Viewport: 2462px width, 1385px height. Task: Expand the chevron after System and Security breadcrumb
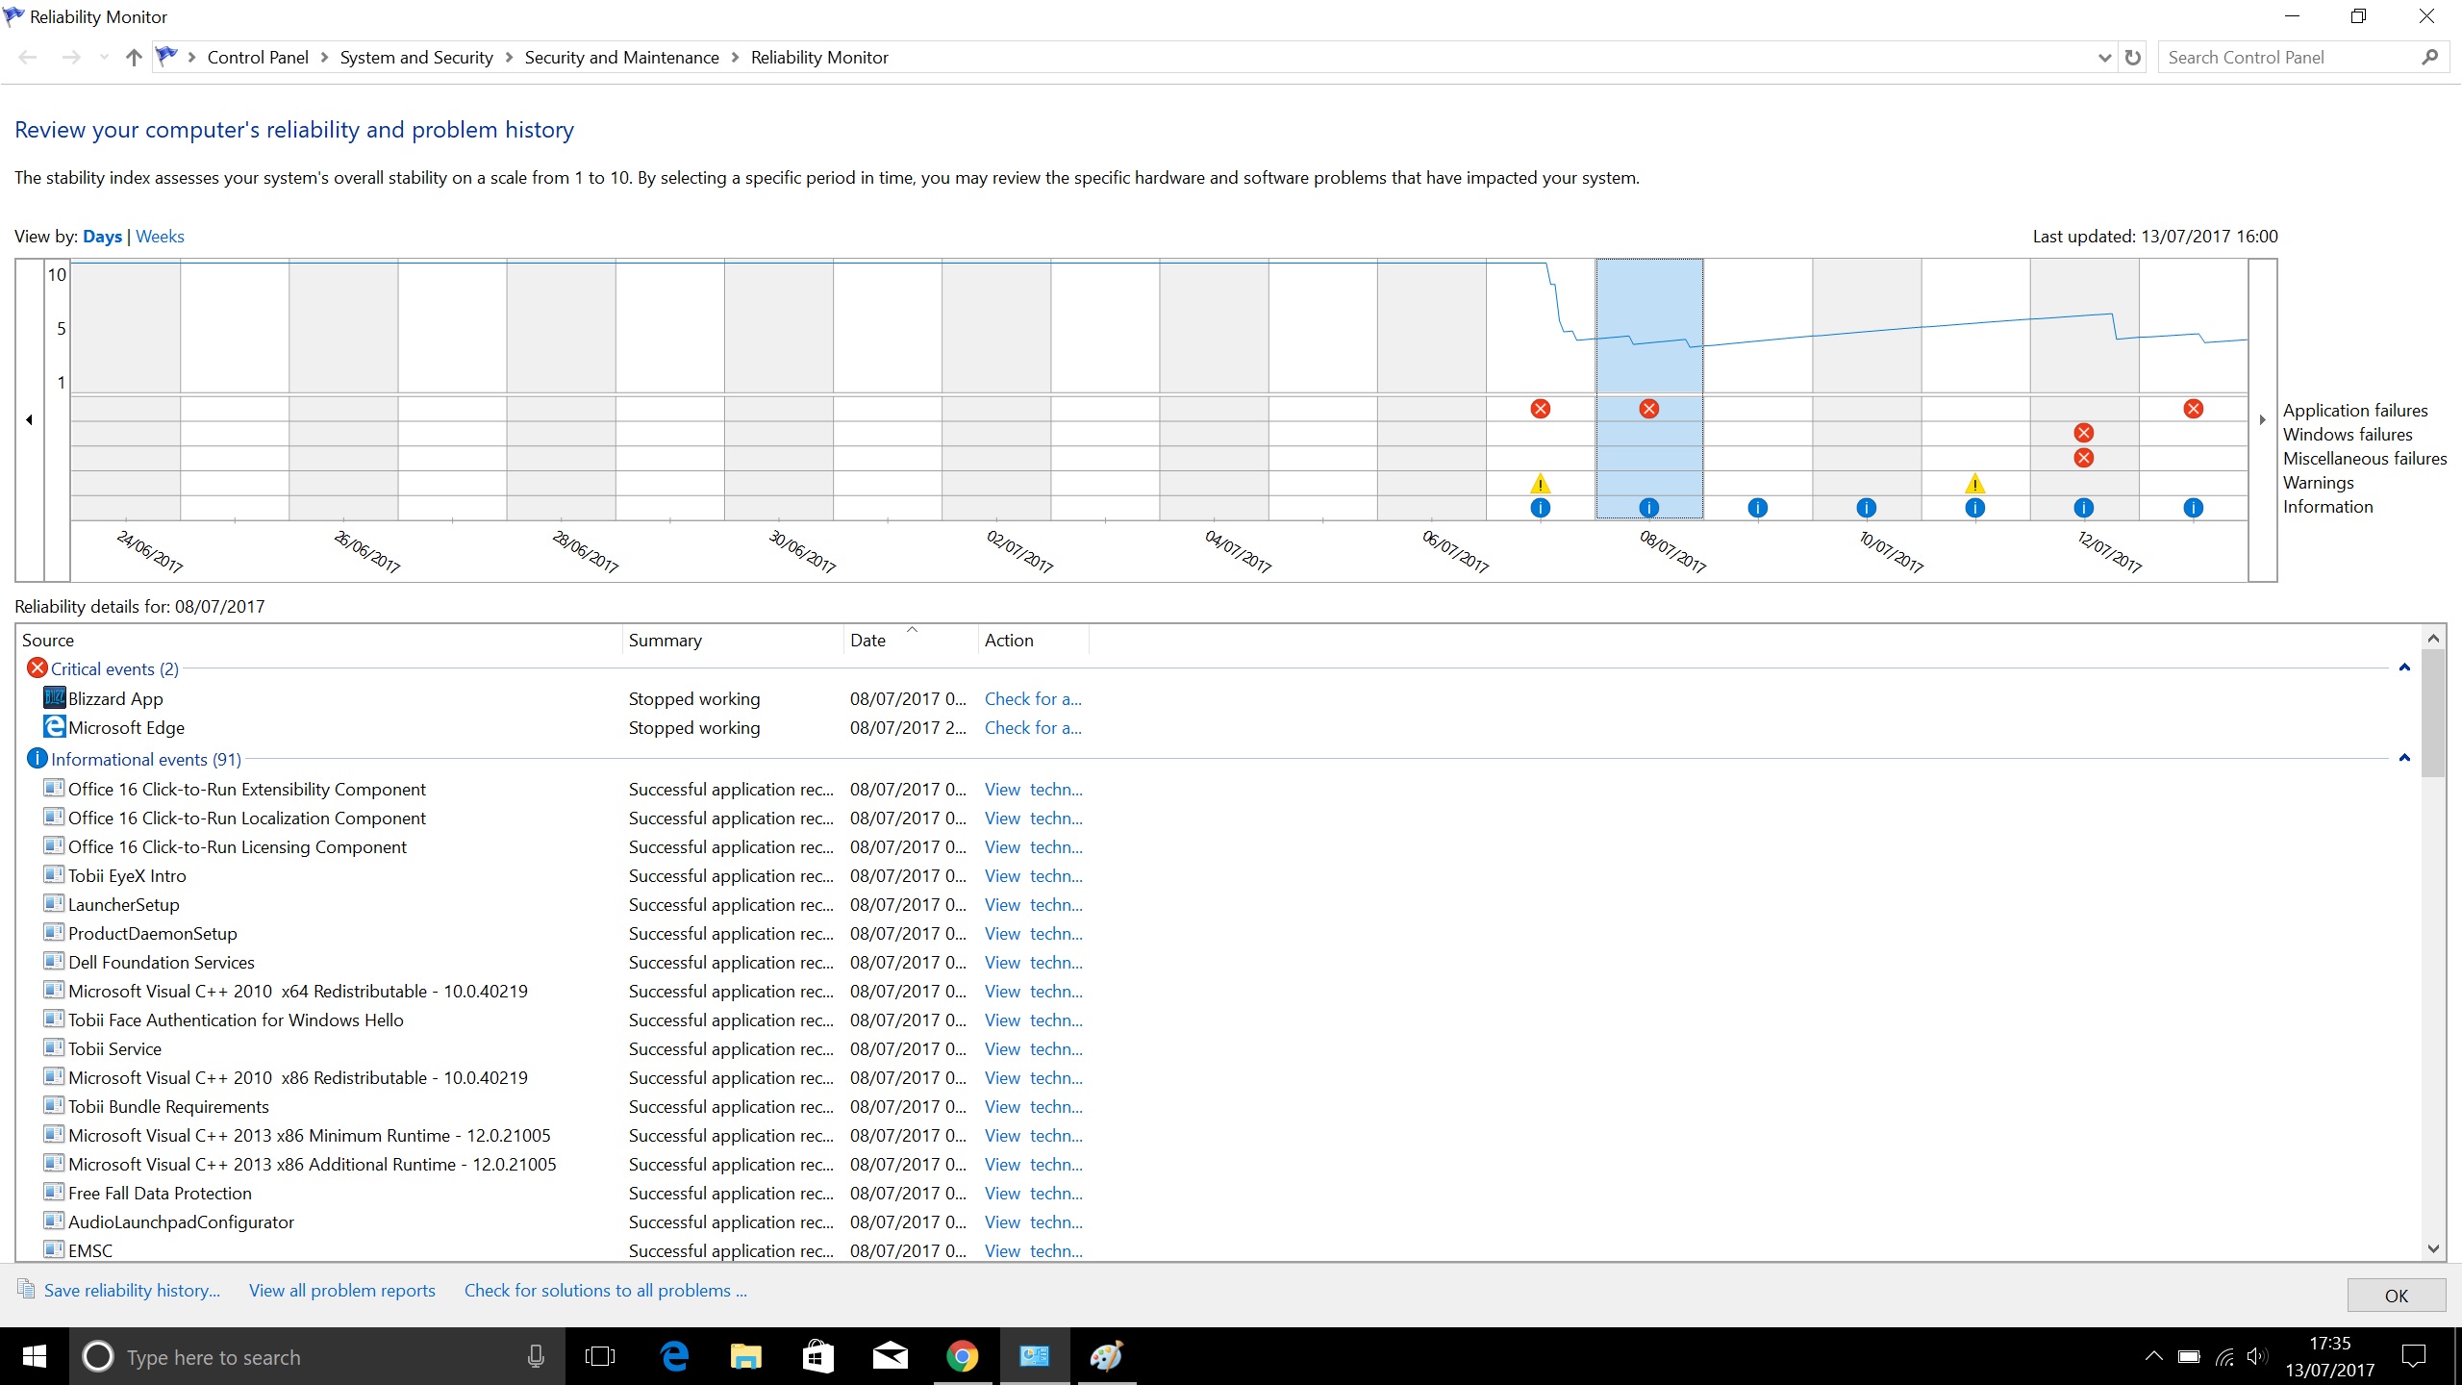click(x=509, y=58)
